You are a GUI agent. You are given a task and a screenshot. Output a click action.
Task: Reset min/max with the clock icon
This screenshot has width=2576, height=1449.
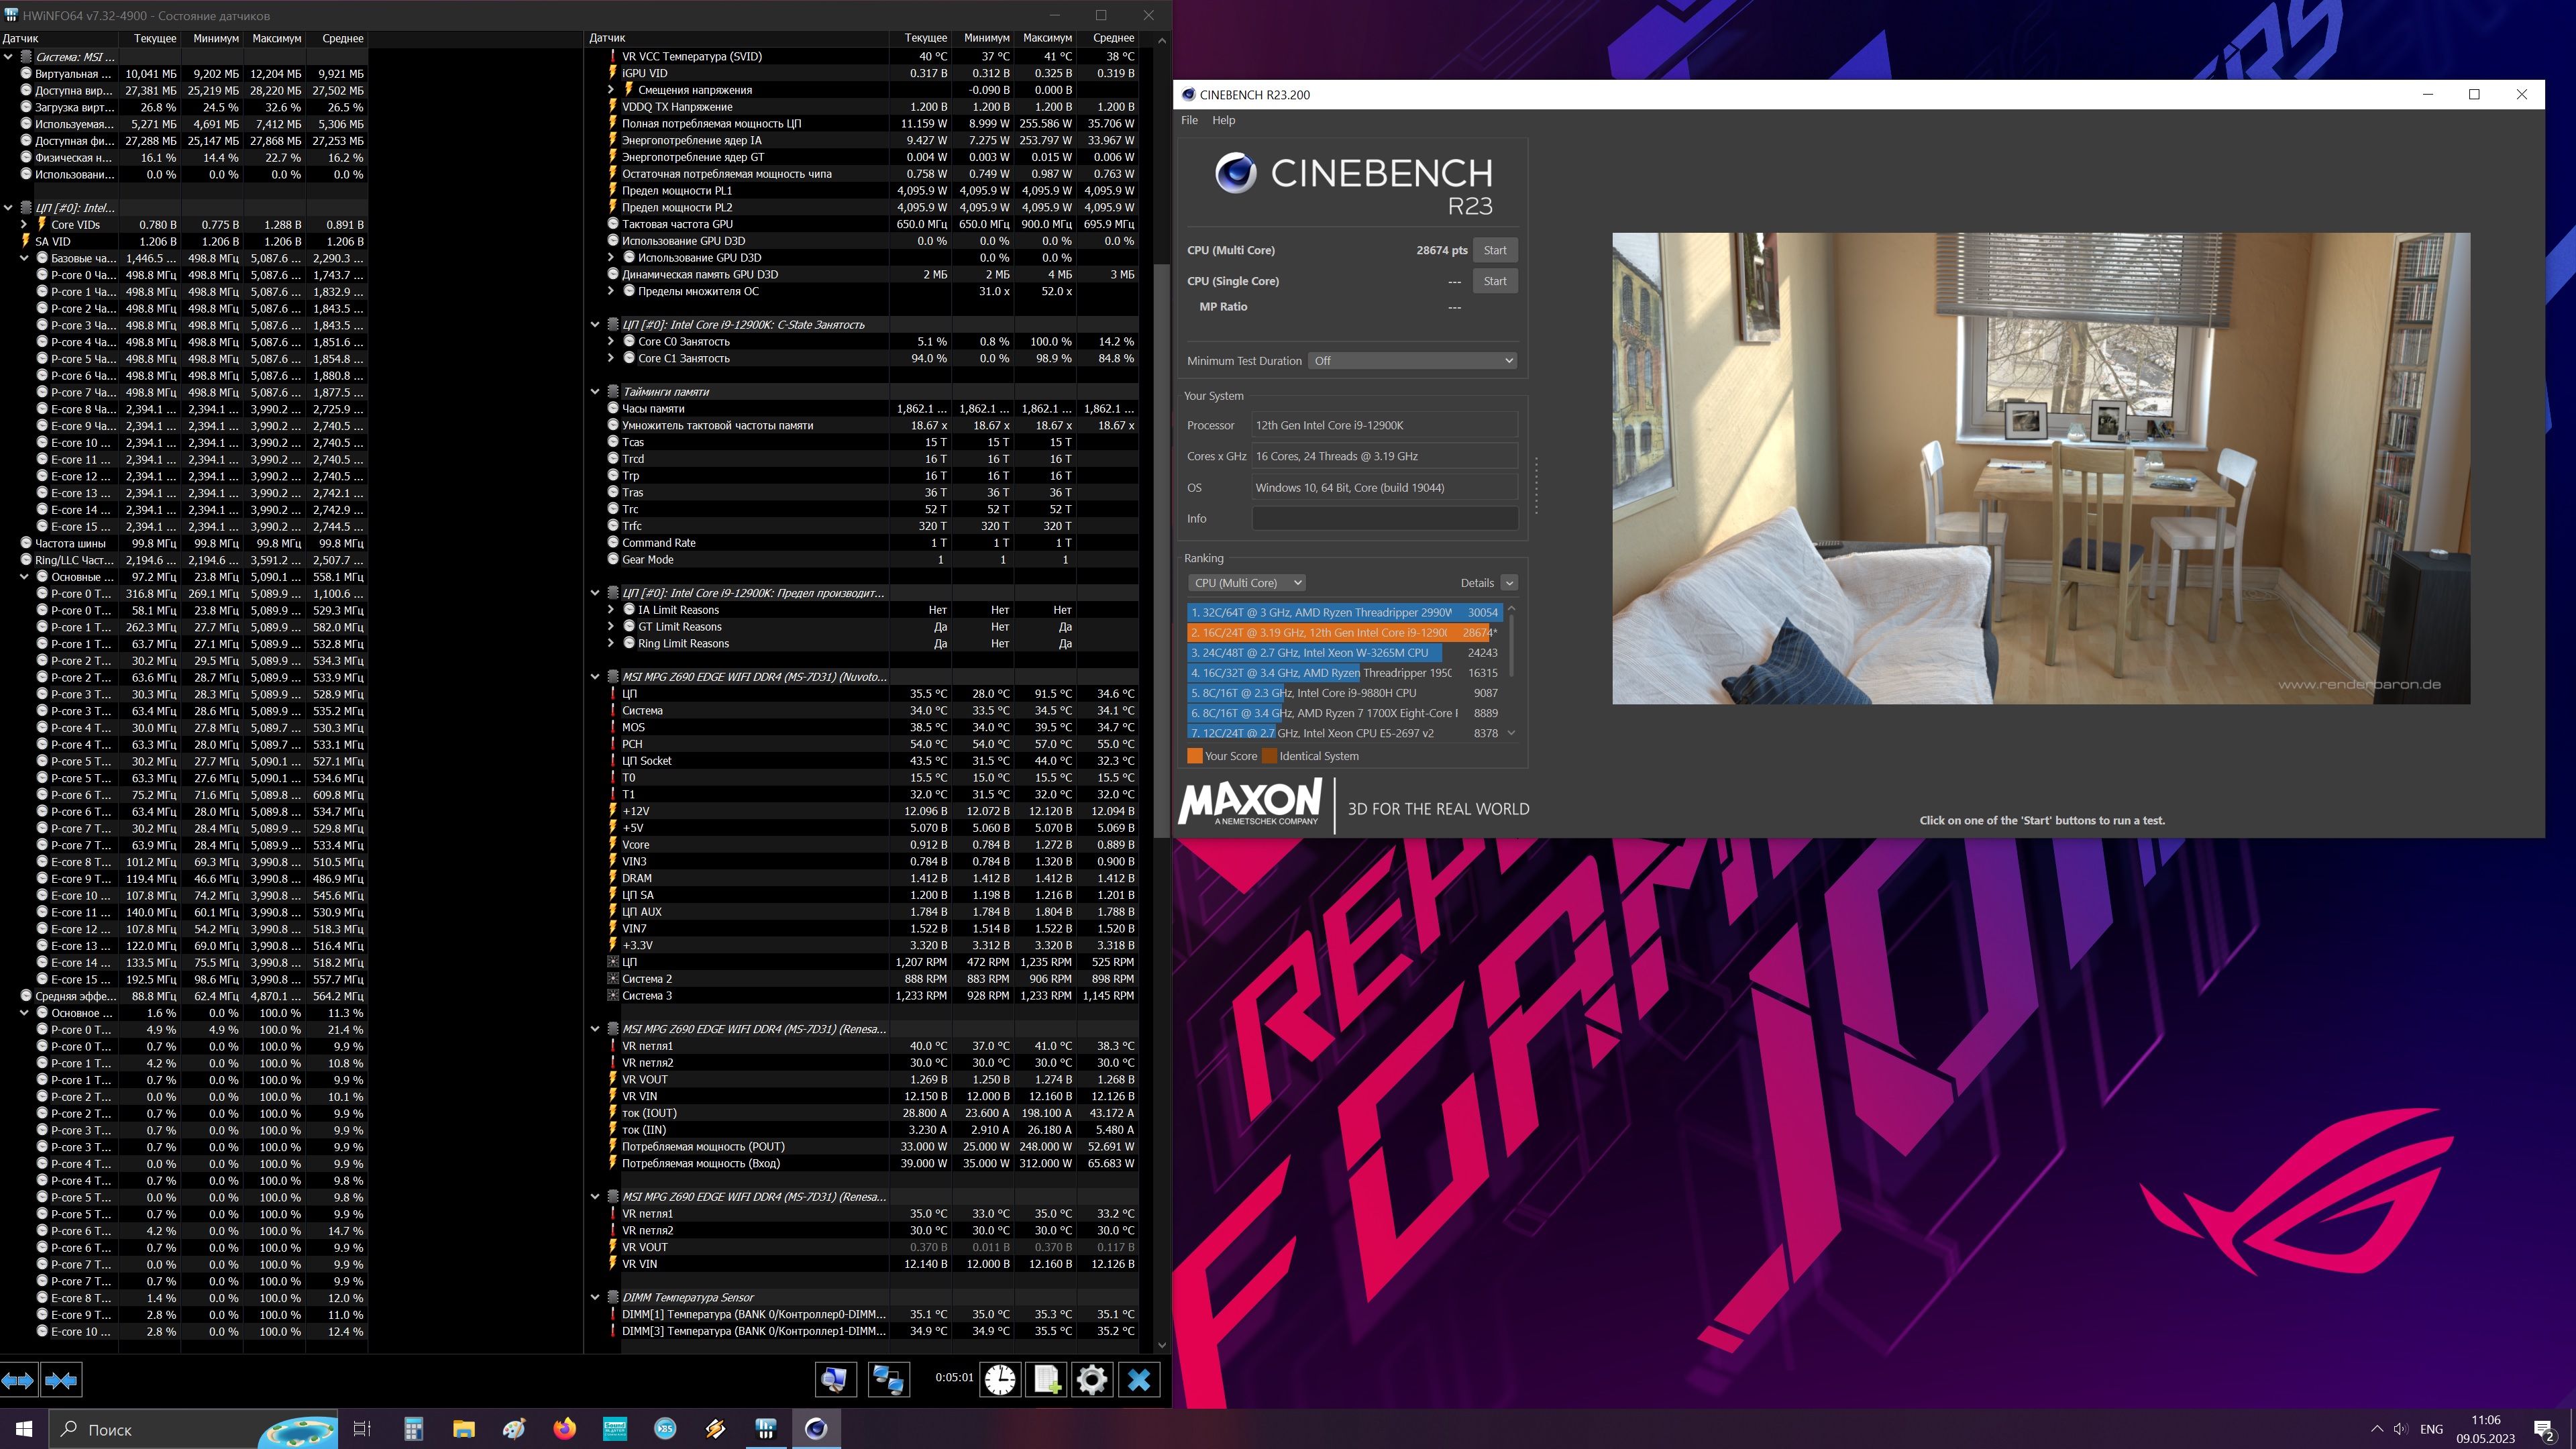click(x=999, y=1380)
